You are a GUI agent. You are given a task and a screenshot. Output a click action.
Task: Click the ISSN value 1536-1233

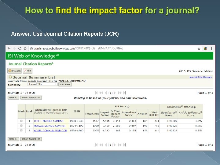[76, 121]
